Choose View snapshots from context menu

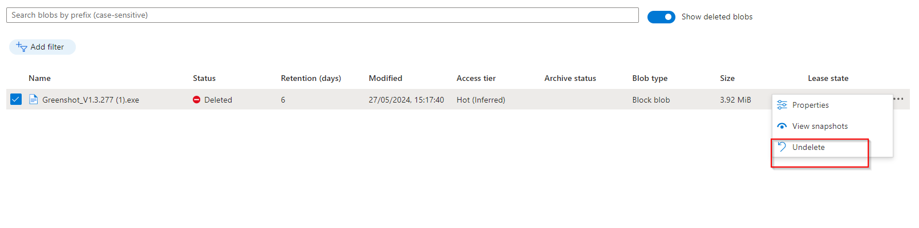820,126
